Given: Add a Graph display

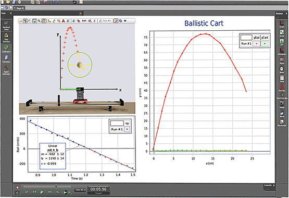Looking at the screenshot, I should pyautogui.click(x=282, y=24).
